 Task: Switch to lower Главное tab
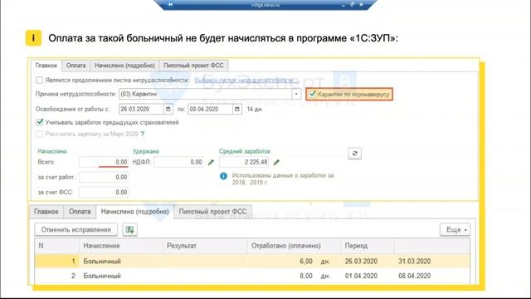coord(46,212)
